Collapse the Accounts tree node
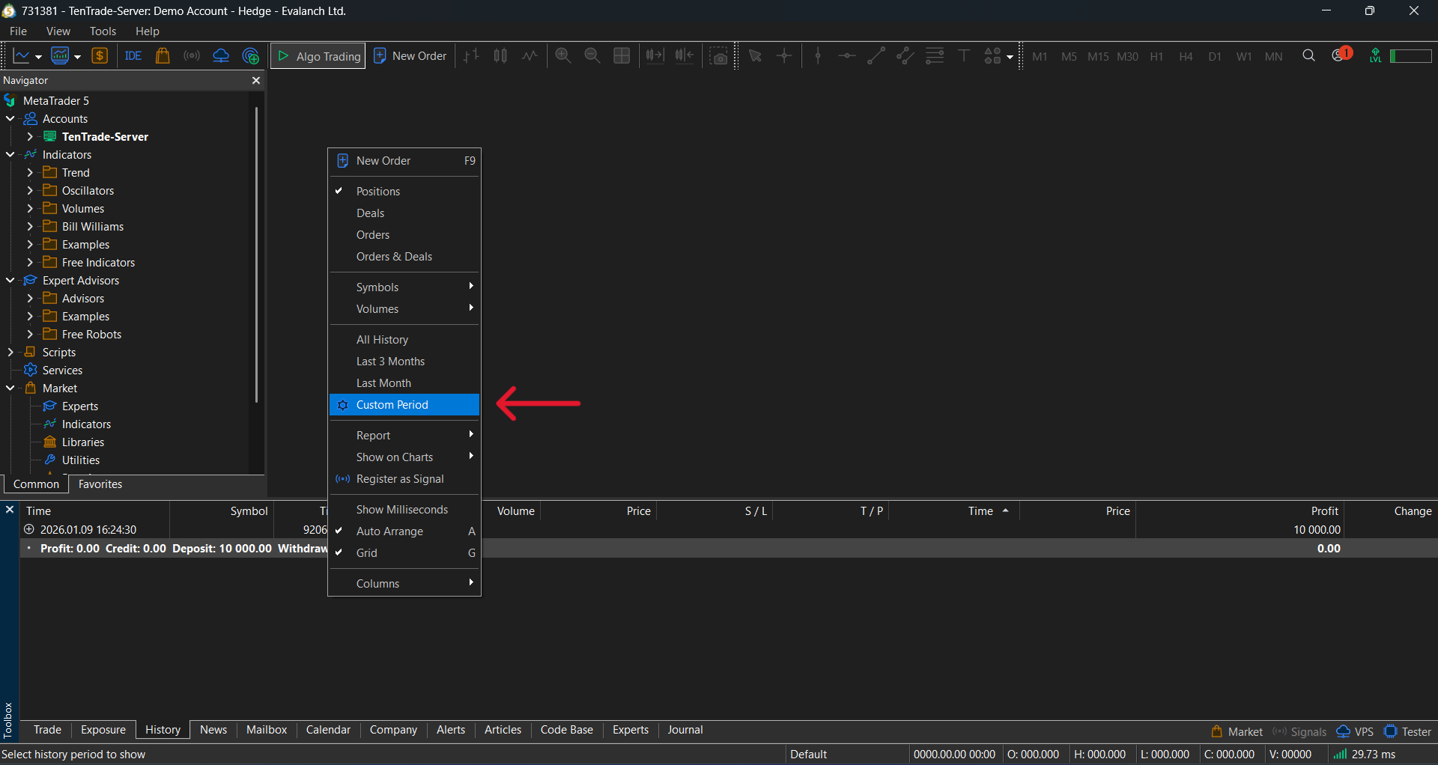This screenshot has height=765, width=1438. tap(10, 119)
